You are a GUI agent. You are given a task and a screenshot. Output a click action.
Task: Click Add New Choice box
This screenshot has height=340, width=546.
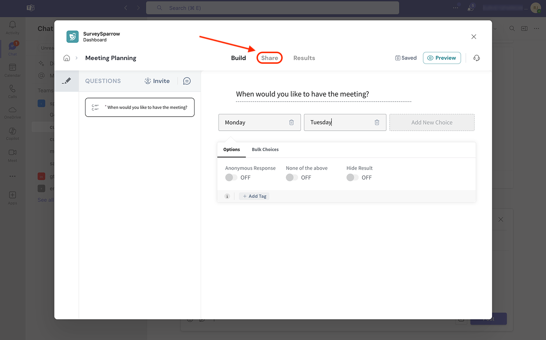click(x=432, y=122)
